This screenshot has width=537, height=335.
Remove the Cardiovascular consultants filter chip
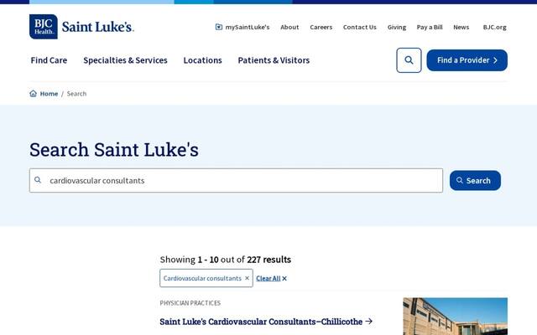coord(247,278)
